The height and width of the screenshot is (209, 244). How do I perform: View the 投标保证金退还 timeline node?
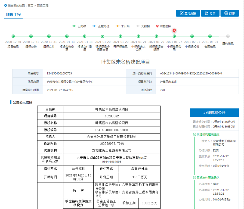[156, 36]
